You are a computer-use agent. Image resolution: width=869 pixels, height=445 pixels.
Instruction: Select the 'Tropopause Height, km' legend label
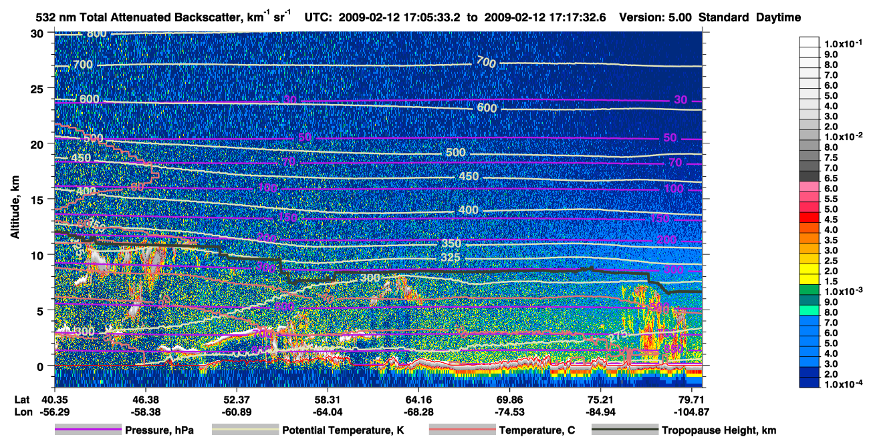click(719, 430)
